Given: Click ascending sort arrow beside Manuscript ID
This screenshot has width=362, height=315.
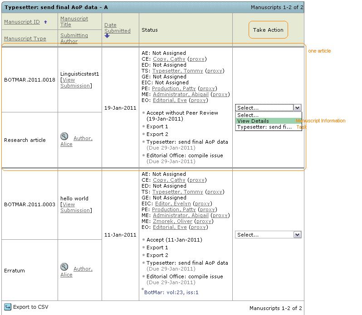Looking at the screenshot, I should pyautogui.click(x=45, y=22).
